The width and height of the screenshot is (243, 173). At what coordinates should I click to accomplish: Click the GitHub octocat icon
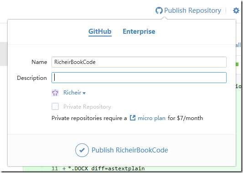[159, 10]
